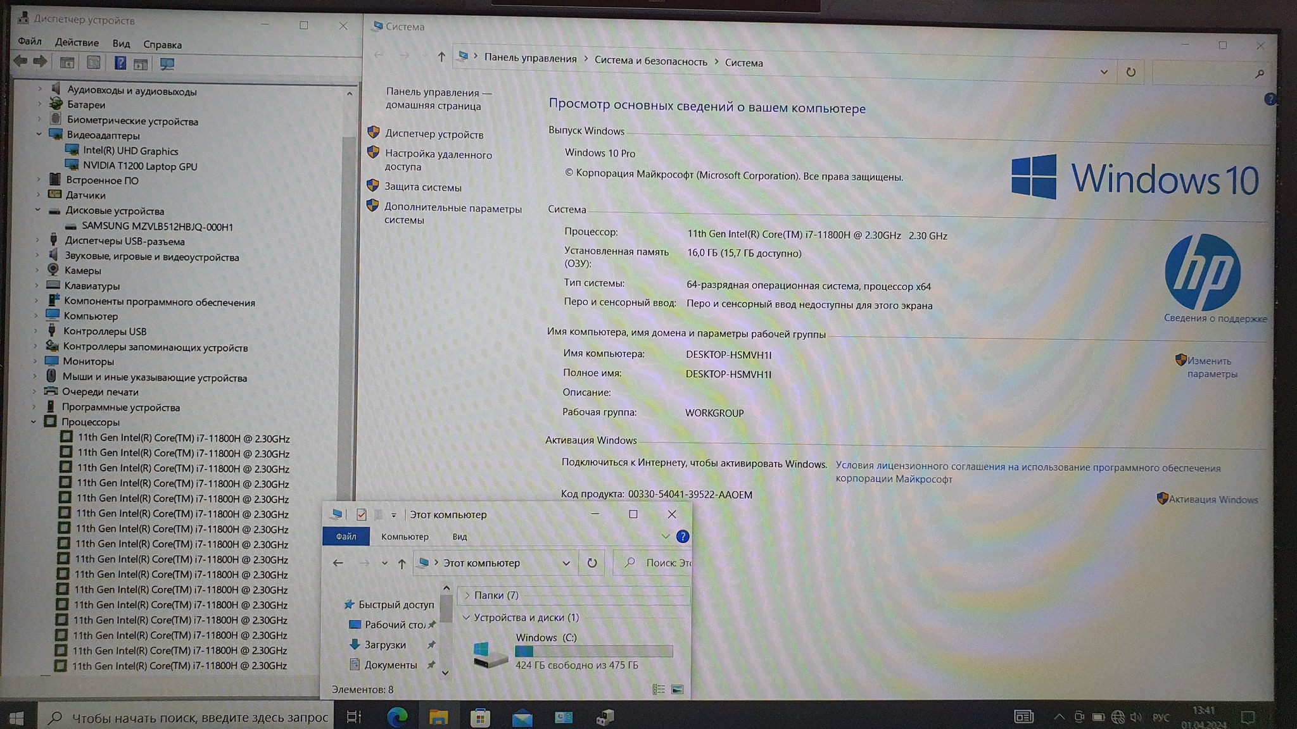The image size is (1297, 729).
Task: Switch Explorer to large thumbnails view
Action: click(677, 689)
